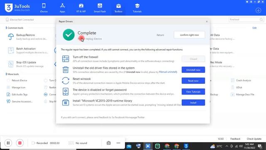This screenshot has width=266, height=150.
Task: Click 'iDevice Not Connected' status text
Action: (22, 20)
